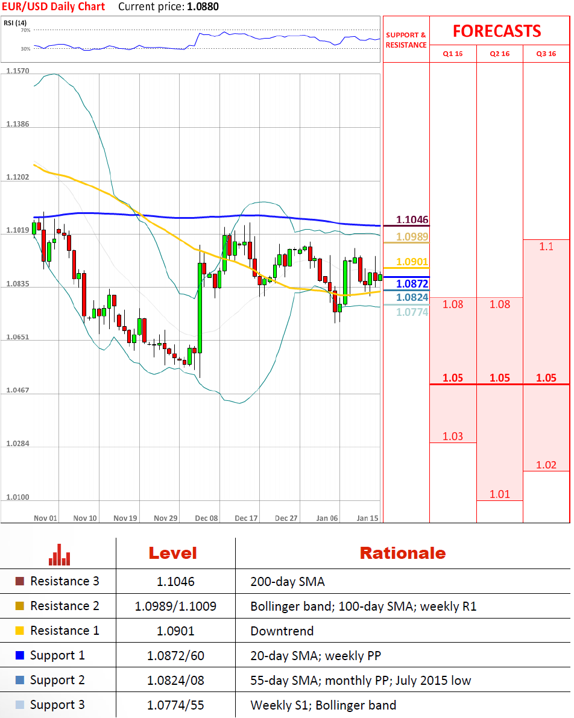Click the SUPPORT & RESISTANCE header

(x=406, y=40)
